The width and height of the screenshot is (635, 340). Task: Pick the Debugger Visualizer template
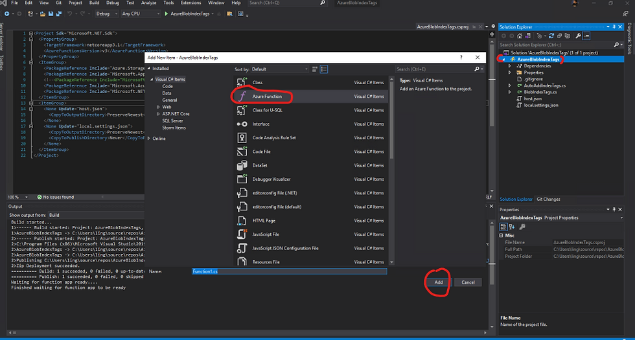310,179
